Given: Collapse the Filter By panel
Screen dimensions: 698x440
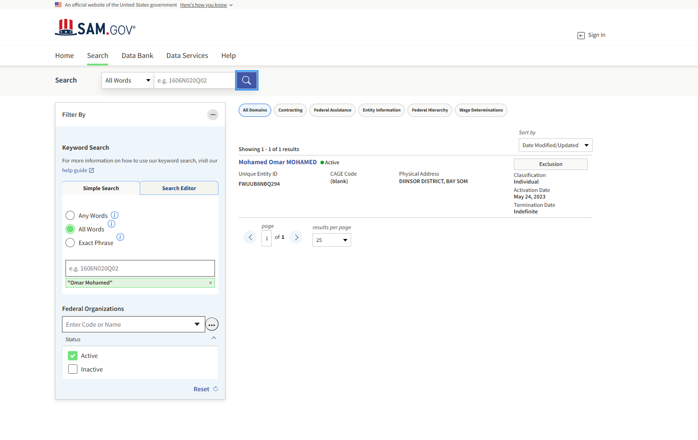Looking at the screenshot, I should (213, 115).
